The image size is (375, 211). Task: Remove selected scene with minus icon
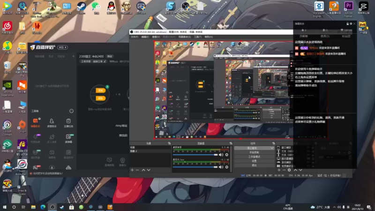tap(137, 170)
